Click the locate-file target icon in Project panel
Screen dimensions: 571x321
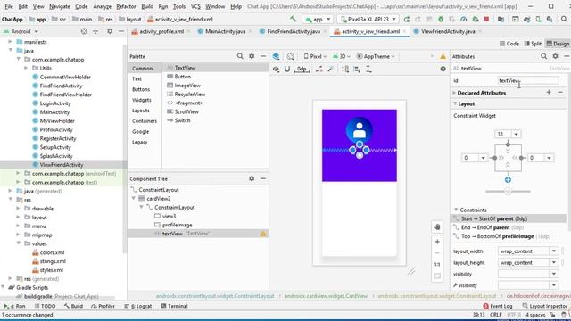pyautogui.click(x=84, y=32)
